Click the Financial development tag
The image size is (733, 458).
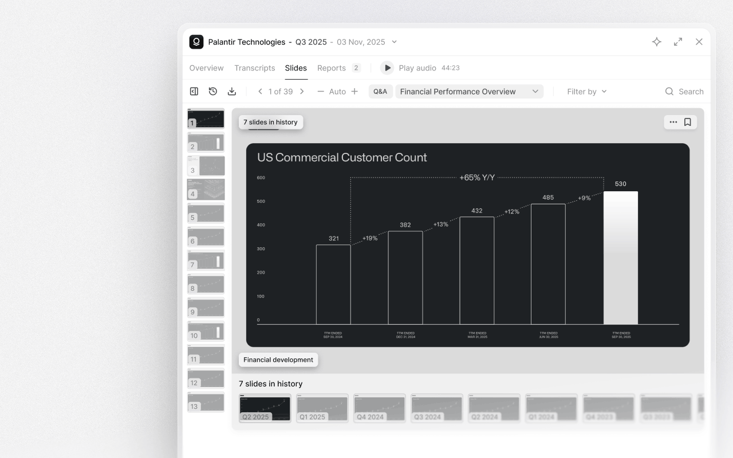pos(278,360)
